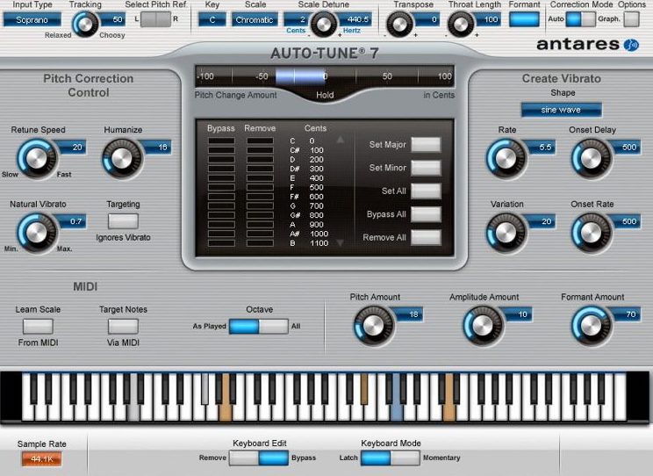Toggle Bypass box for note E

coord(221,178)
